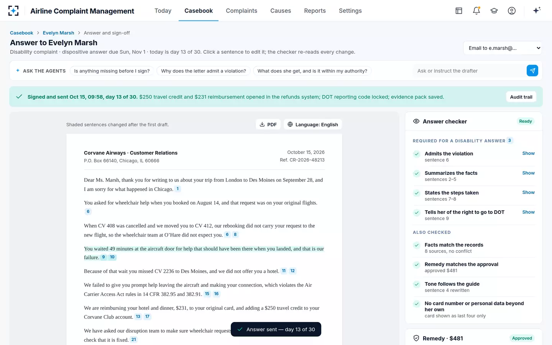This screenshot has height=345, width=552.
Task: Open the Complaints tab
Action: [242, 11]
